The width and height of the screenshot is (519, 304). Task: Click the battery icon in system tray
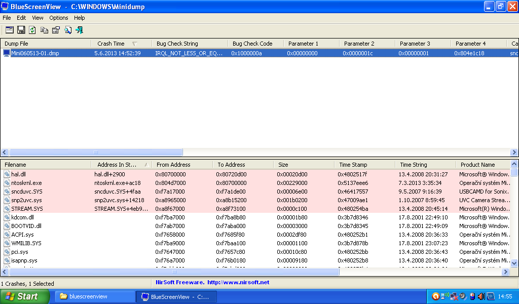tap(472, 296)
